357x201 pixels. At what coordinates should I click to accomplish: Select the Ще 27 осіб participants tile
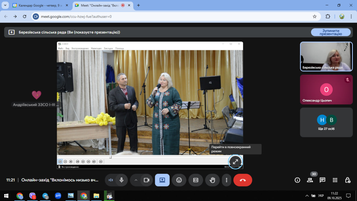coord(326,122)
